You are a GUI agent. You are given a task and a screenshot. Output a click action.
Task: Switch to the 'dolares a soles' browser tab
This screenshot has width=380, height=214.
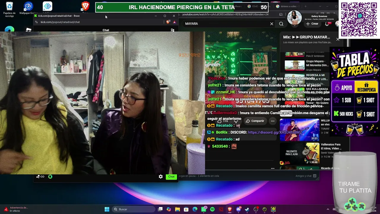[x=288, y=6]
